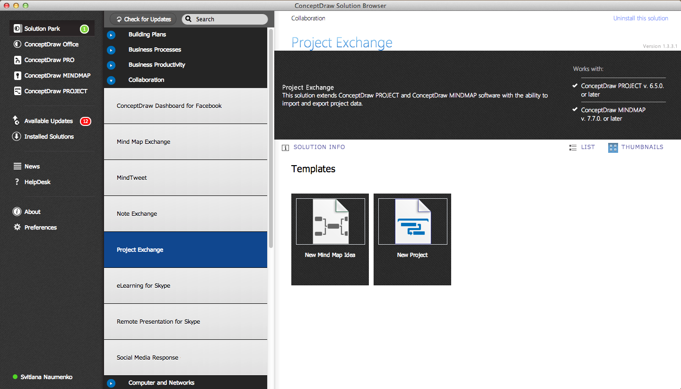
Task: Click the Installed Solutions download icon
Action: point(17,137)
